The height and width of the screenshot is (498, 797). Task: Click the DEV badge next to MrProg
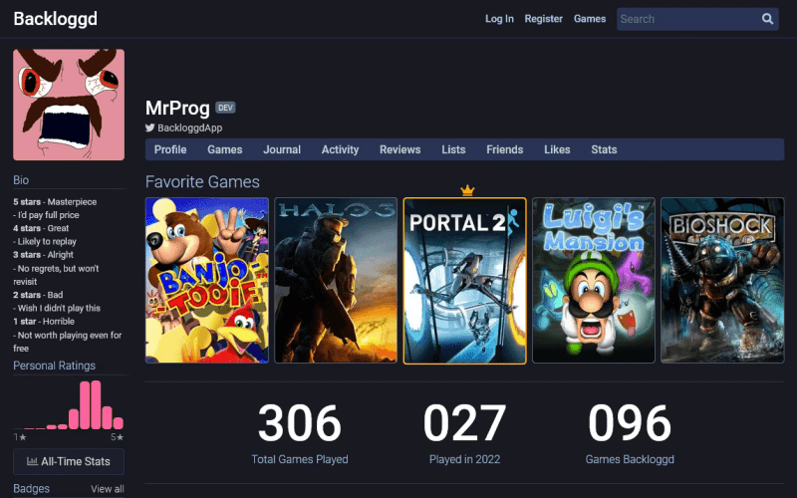pyautogui.click(x=225, y=108)
